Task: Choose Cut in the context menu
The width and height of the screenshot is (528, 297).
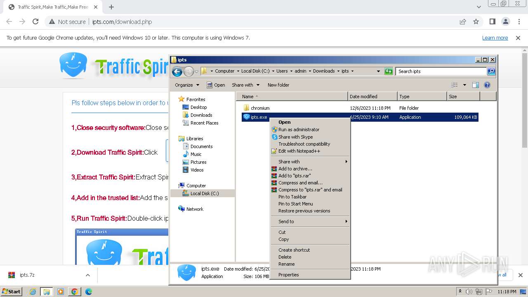Action: coord(310,232)
